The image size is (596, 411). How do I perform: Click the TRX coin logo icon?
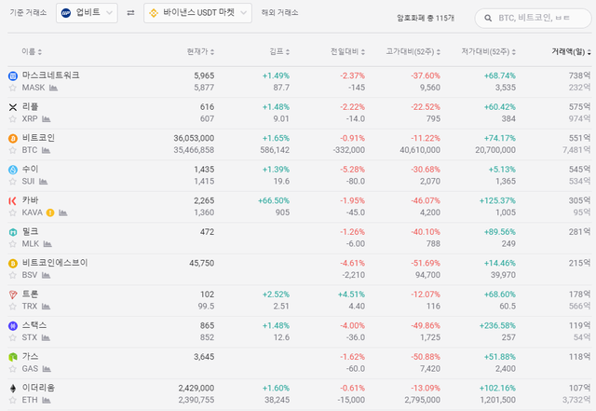coord(13,295)
